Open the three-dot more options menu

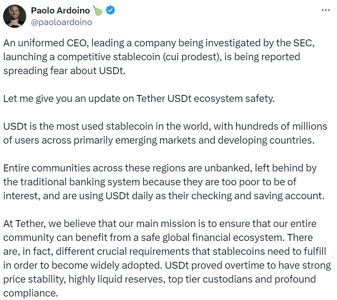tap(326, 10)
